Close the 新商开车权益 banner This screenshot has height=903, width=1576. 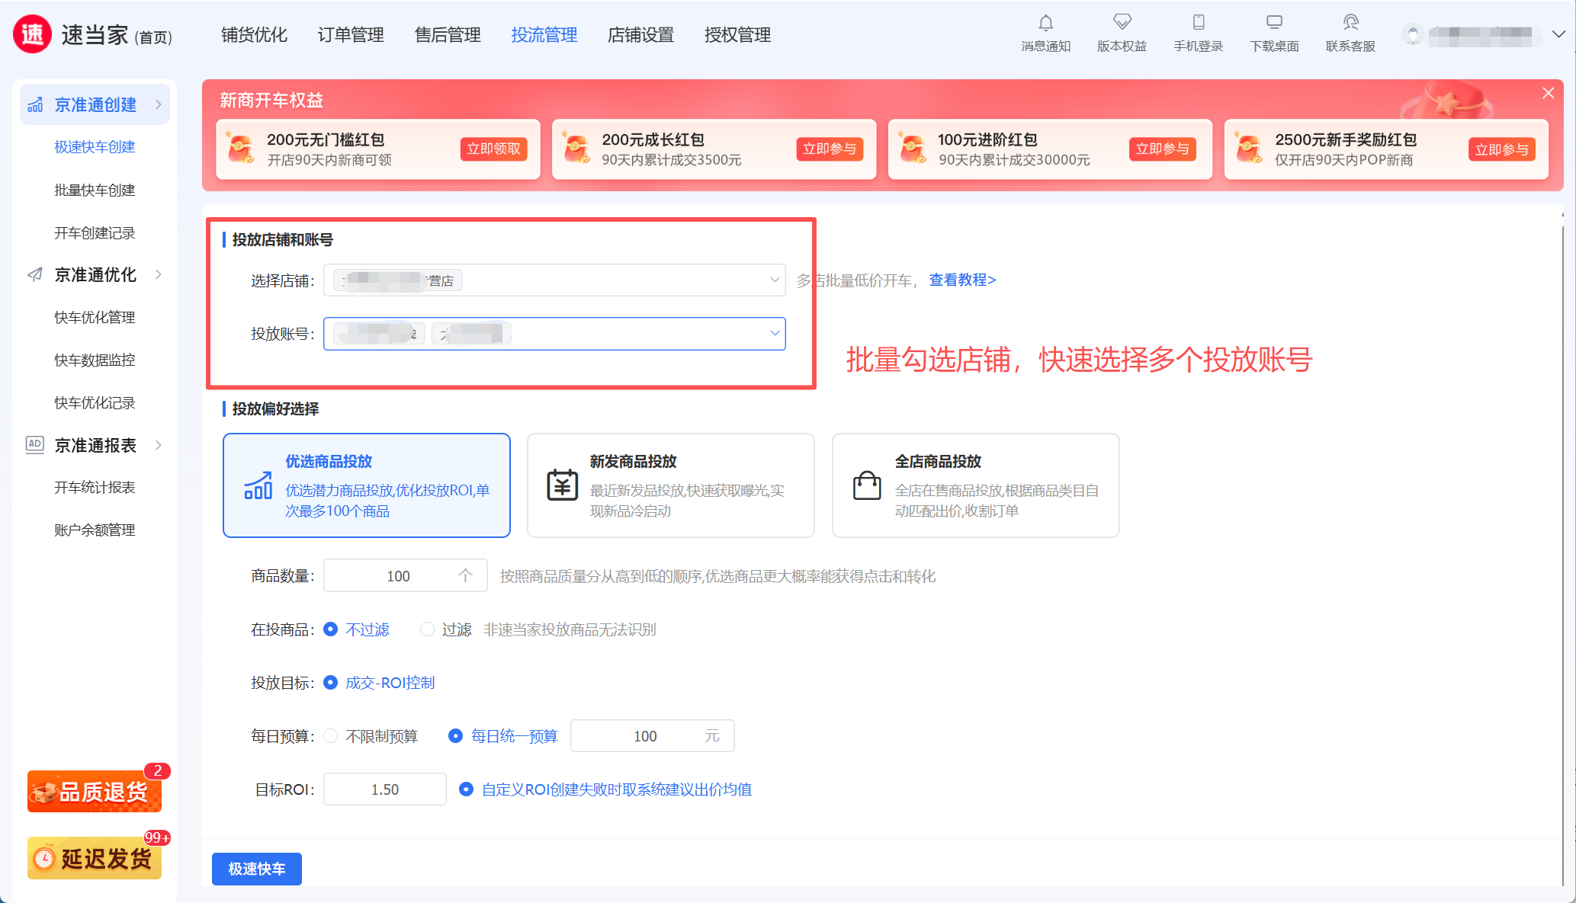tap(1548, 93)
